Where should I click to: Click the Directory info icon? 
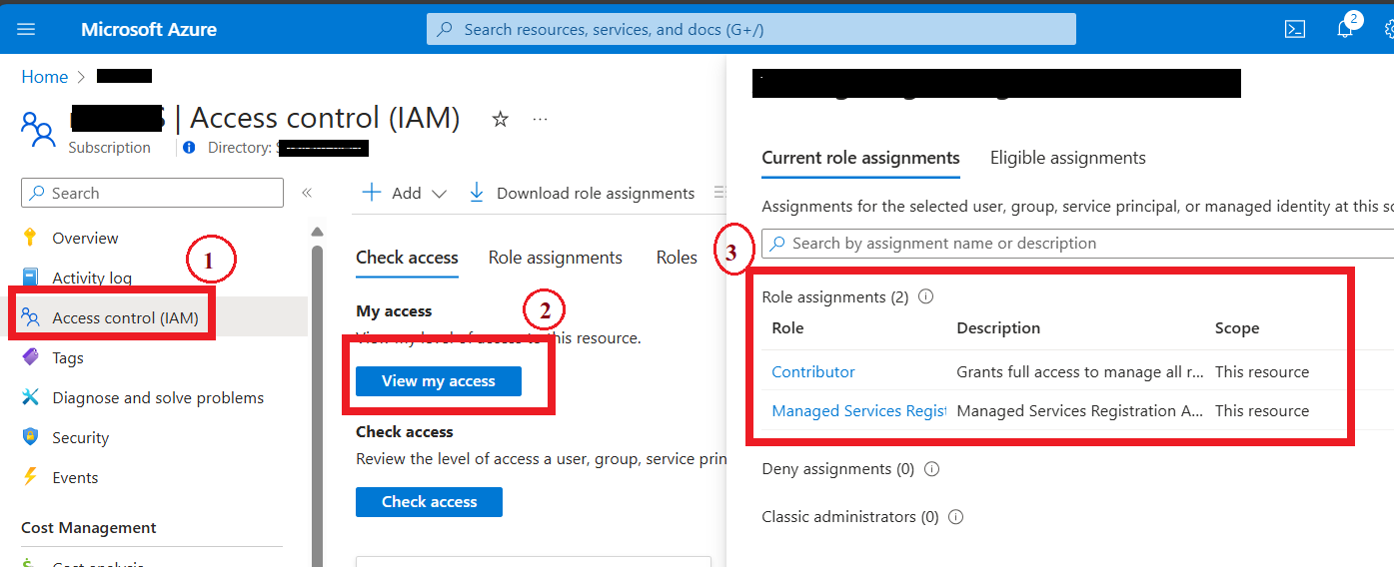pos(190,148)
